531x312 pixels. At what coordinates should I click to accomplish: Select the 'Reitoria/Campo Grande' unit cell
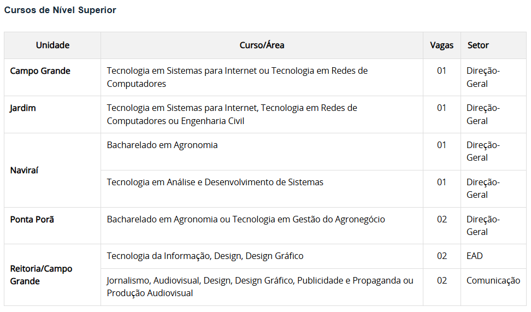click(x=41, y=275)
